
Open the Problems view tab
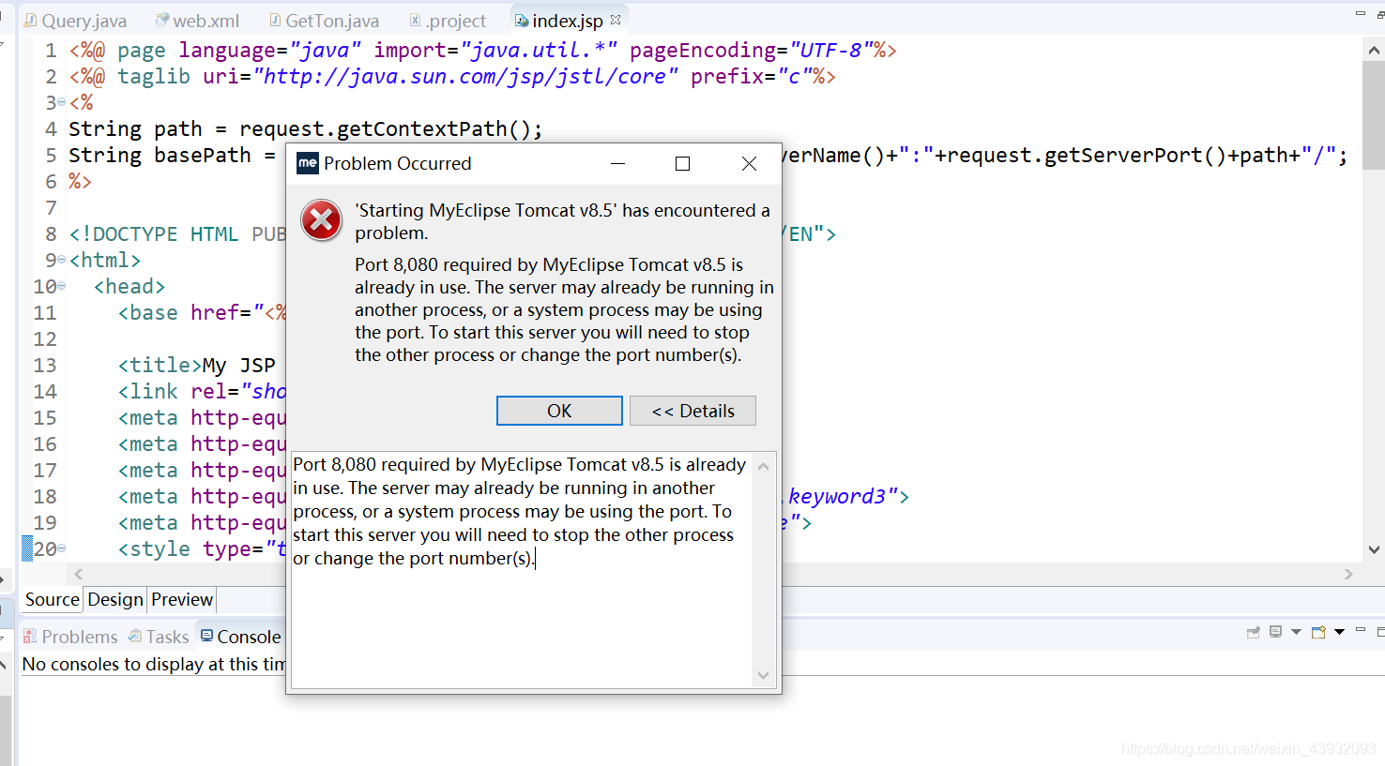(x=71, y=637)
